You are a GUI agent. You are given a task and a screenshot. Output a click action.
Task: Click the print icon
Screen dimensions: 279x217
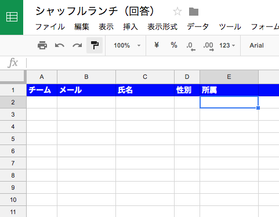pos(42,45)
